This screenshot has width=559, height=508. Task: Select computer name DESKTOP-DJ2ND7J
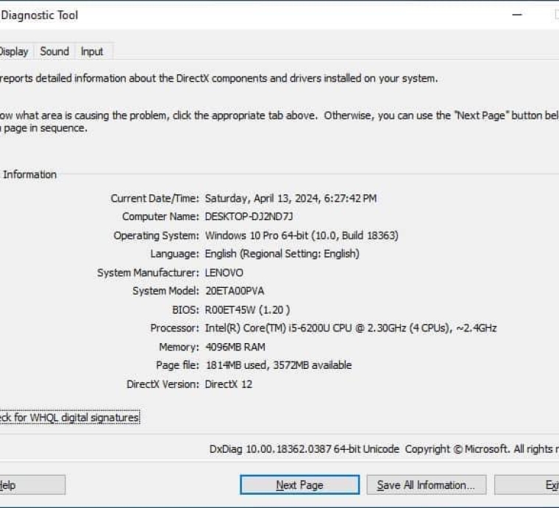click(249, 216)
